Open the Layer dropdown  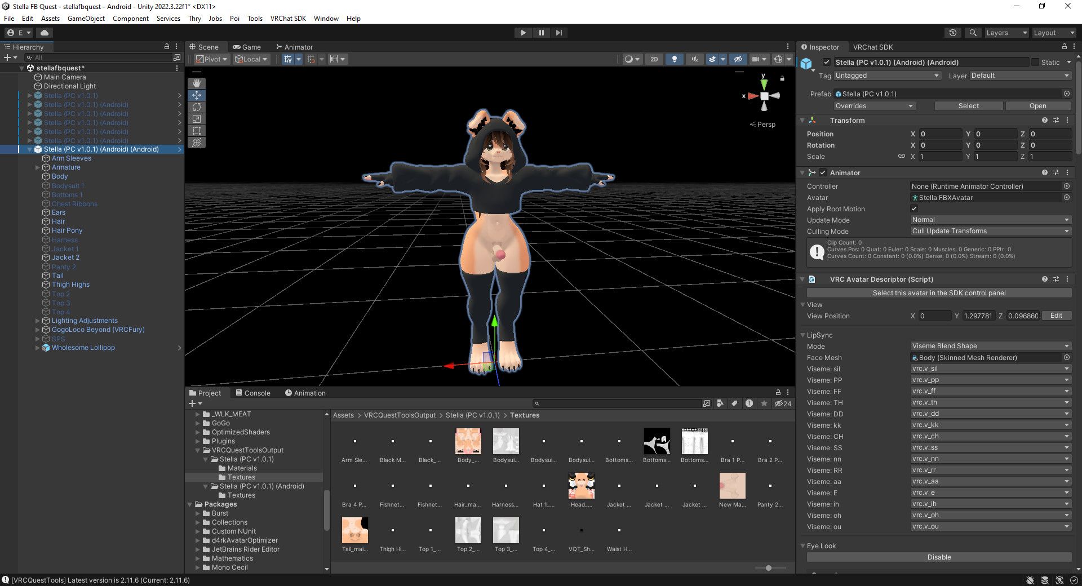point(1020,76)
